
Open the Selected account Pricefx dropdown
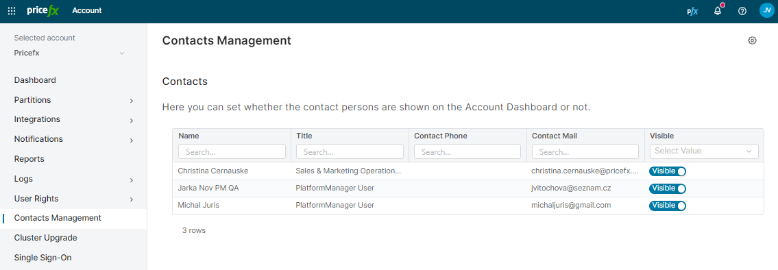[x=69, y=53]
